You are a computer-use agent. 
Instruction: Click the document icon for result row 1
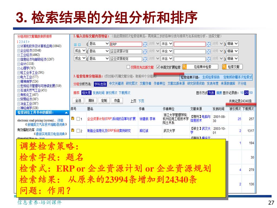pos(72,119)
